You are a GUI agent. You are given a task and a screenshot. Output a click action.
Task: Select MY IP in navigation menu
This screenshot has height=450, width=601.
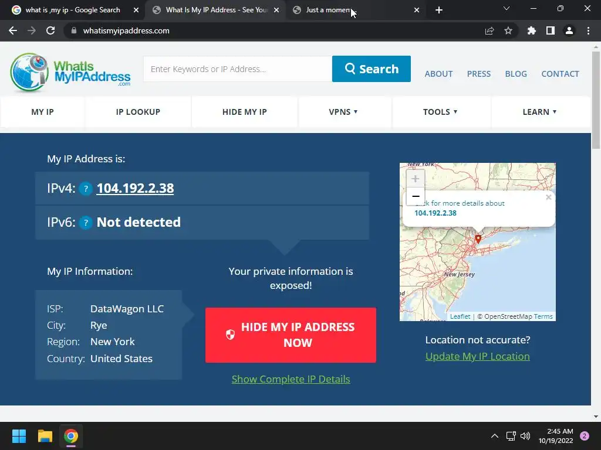click(42, 112)
